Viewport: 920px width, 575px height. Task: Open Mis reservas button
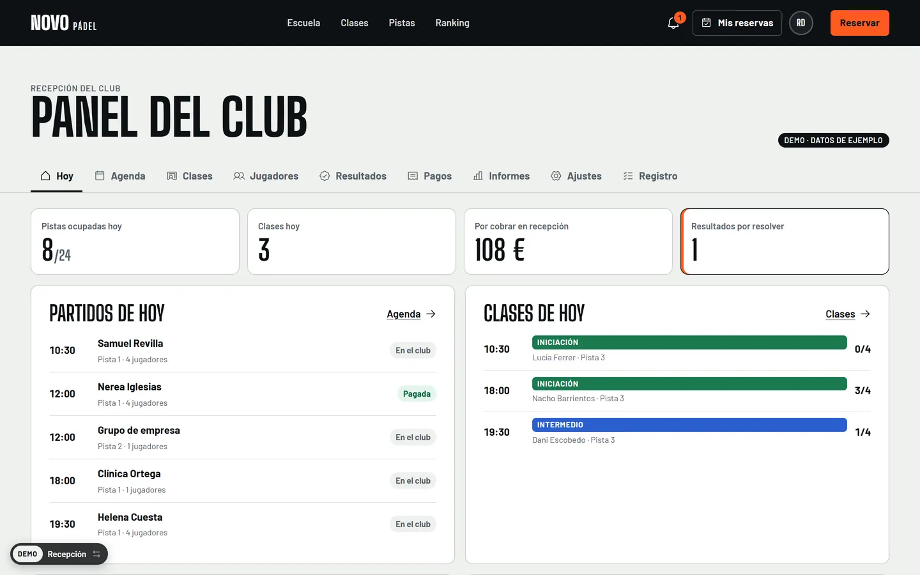[737, 23]
